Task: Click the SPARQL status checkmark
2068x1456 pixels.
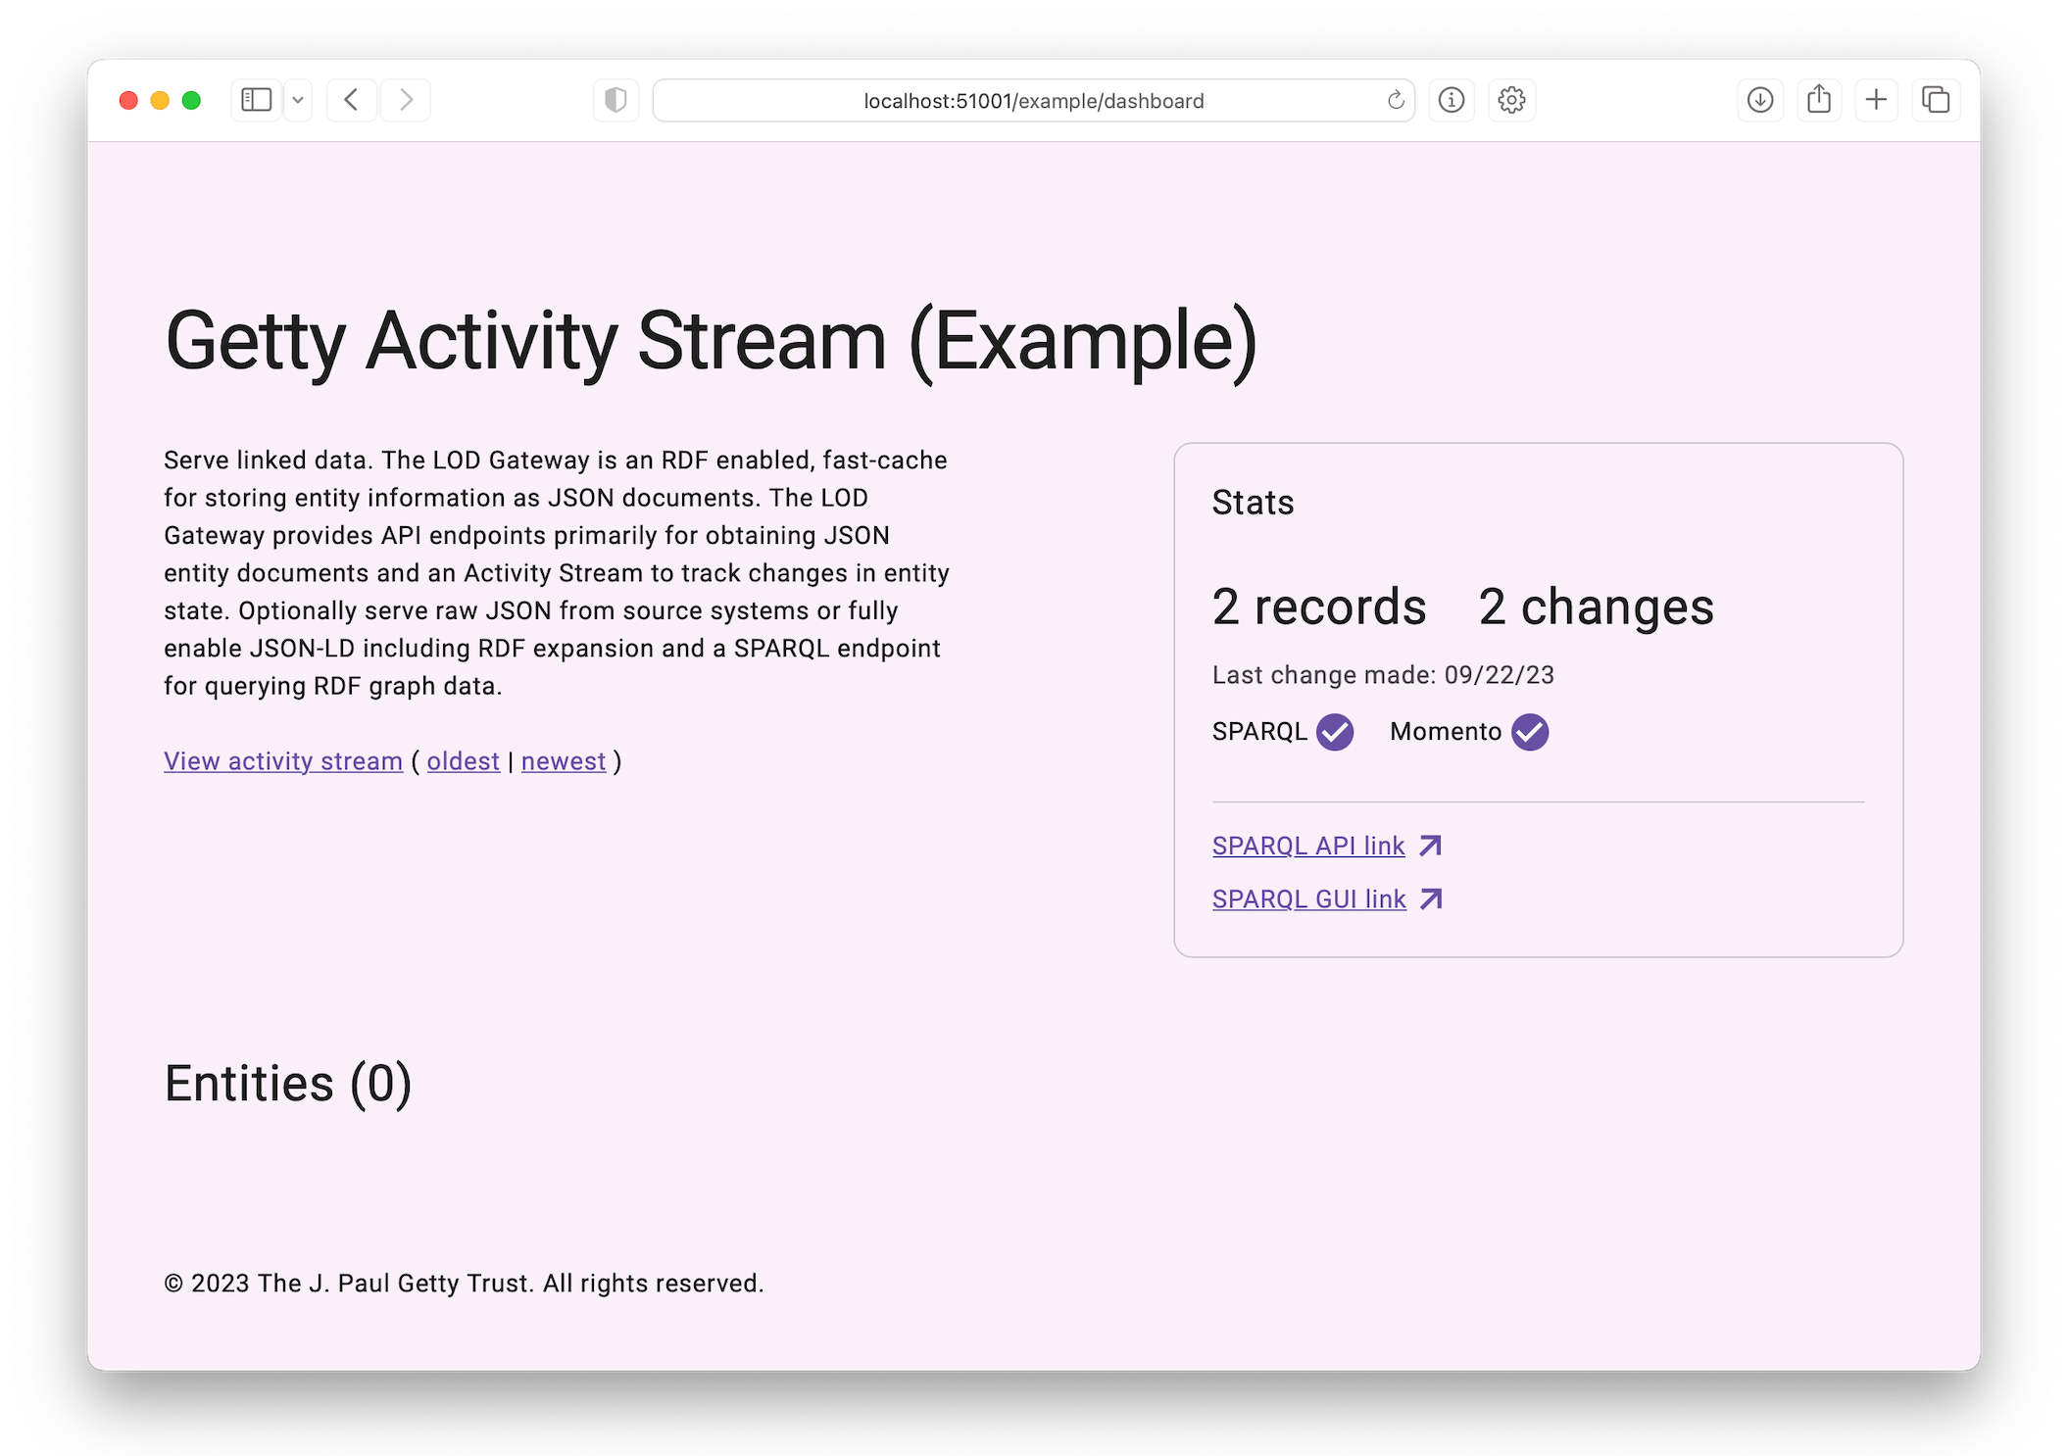Action: coord(1335,732)
